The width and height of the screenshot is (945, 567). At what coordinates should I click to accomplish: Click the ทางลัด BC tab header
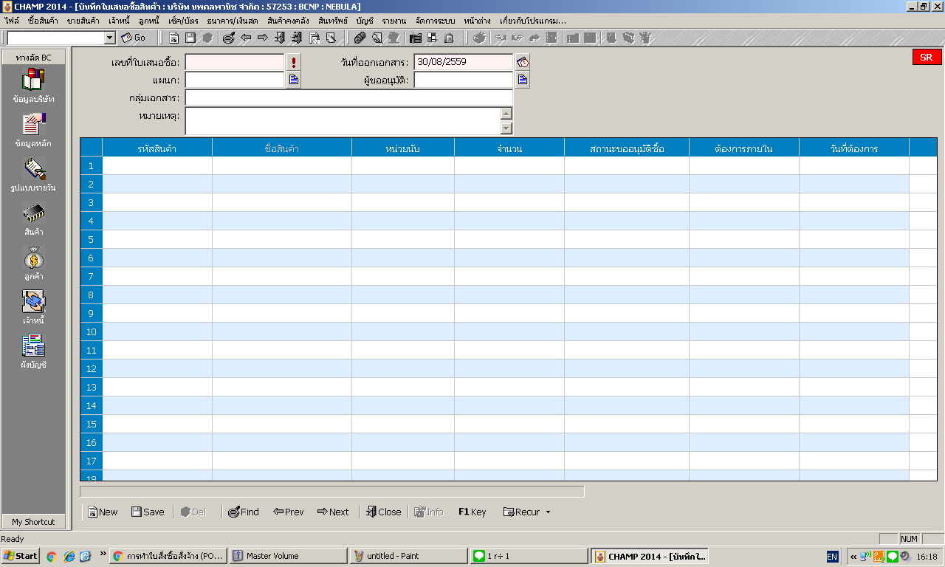33,57
